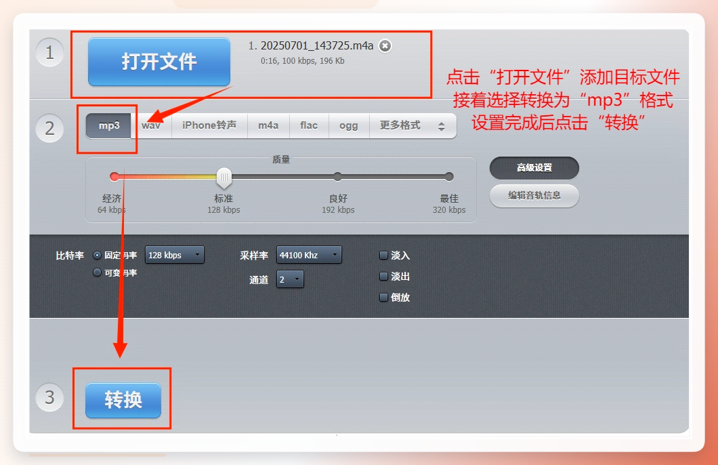Select the 固定码率 radio button
Image resolution: width=718 pixels, height=465 pixels.
pyautogui.click(x=97, y=255)
